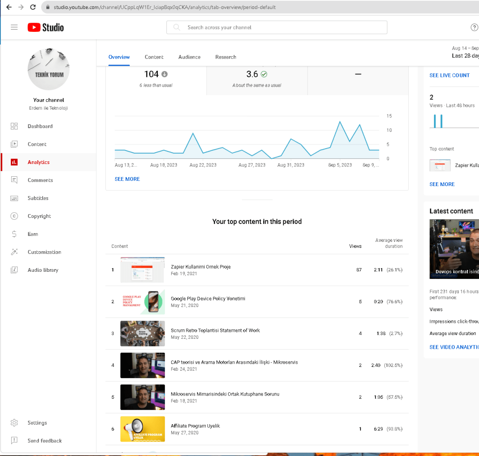
Task: Open Zapier Kullanimi Ornek Proje video title
Action: point(201,267)
